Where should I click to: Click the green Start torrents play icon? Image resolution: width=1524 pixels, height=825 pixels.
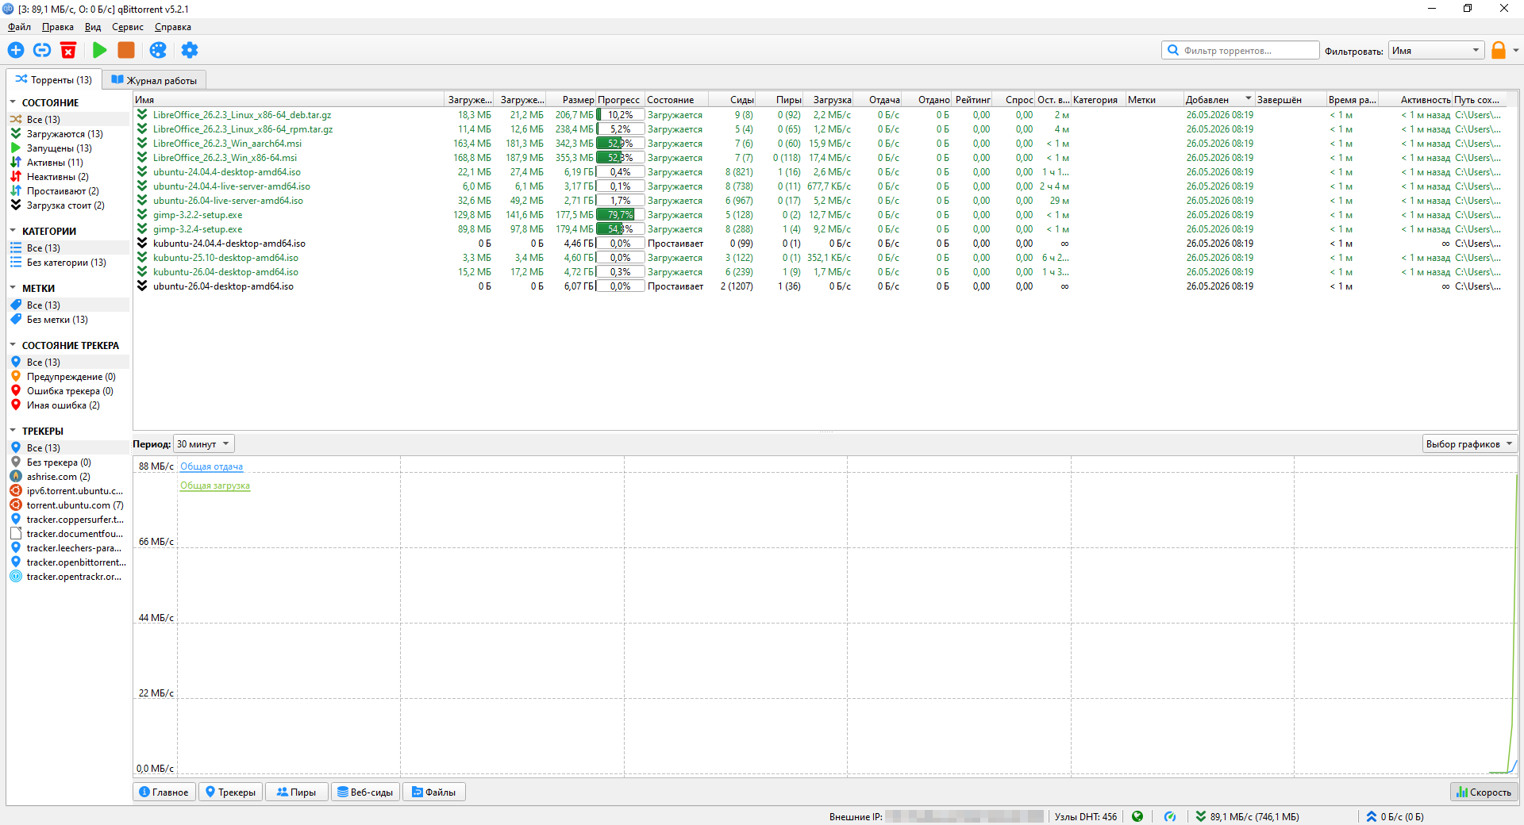[x=99, y=50]
